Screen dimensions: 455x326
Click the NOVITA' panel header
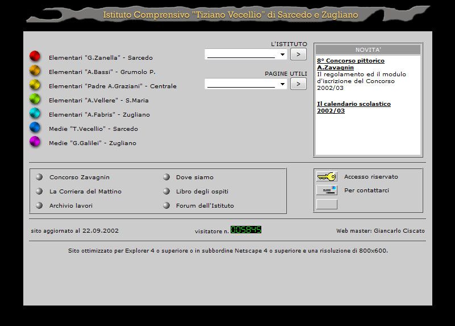pos(368,49)
